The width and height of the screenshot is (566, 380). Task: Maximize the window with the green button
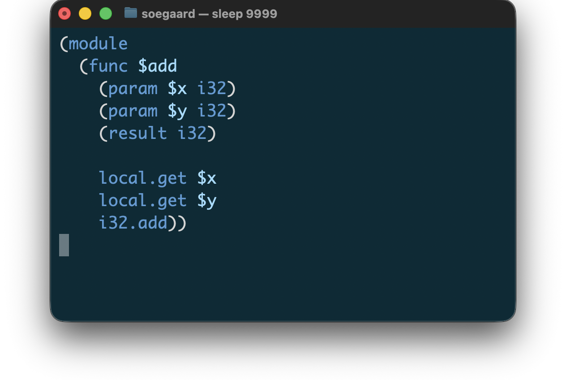tap(106, 14)
